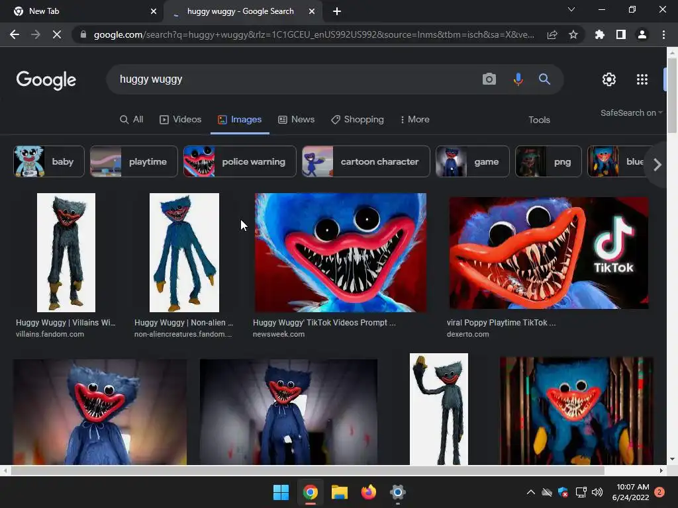This screenshot has width=678, height=508.
Task: Open the volume control in system tray
Action: point(597,492)
